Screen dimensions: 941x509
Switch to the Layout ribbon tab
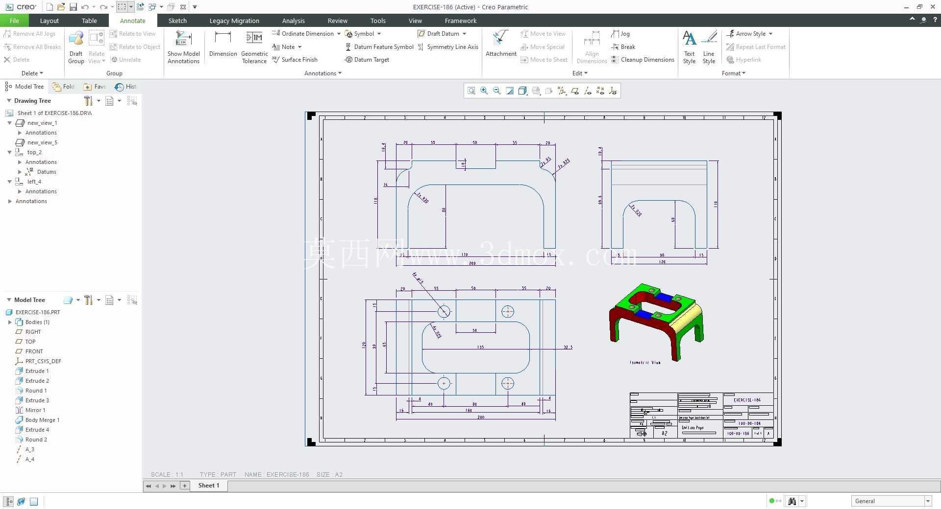tap(49, 21)
